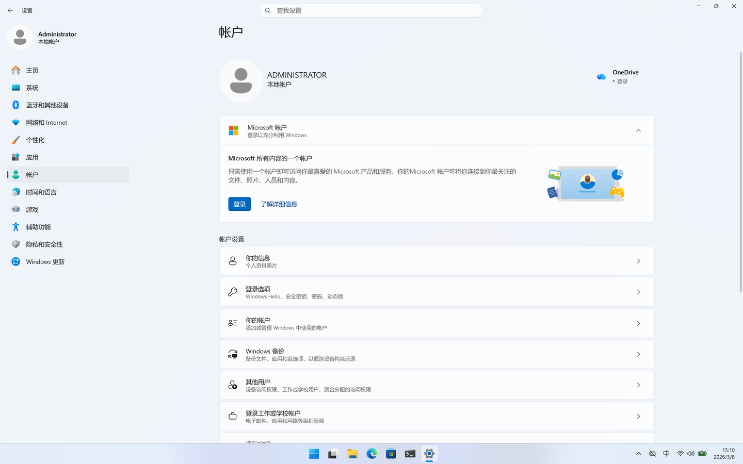
Task: Click the Wi-Fi network tray icon
Action: click(680, 454)
